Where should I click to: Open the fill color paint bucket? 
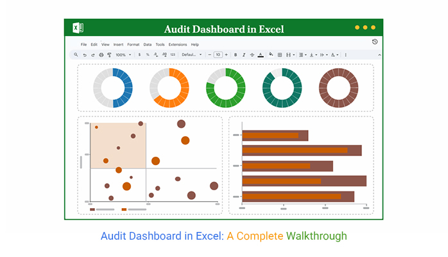[x=271, y=55]
